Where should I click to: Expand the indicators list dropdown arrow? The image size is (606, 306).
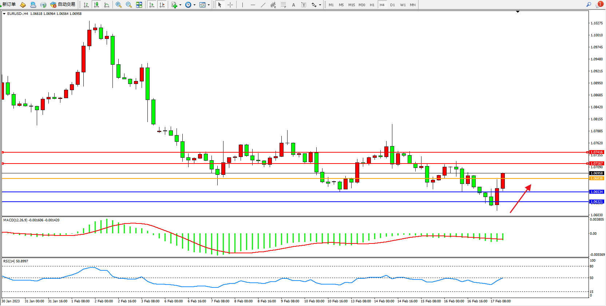(x=180, y=5)
